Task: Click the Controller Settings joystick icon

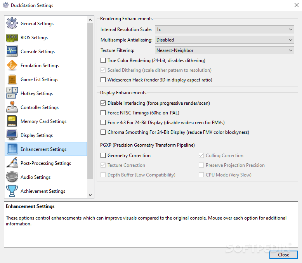Action: 12,107
